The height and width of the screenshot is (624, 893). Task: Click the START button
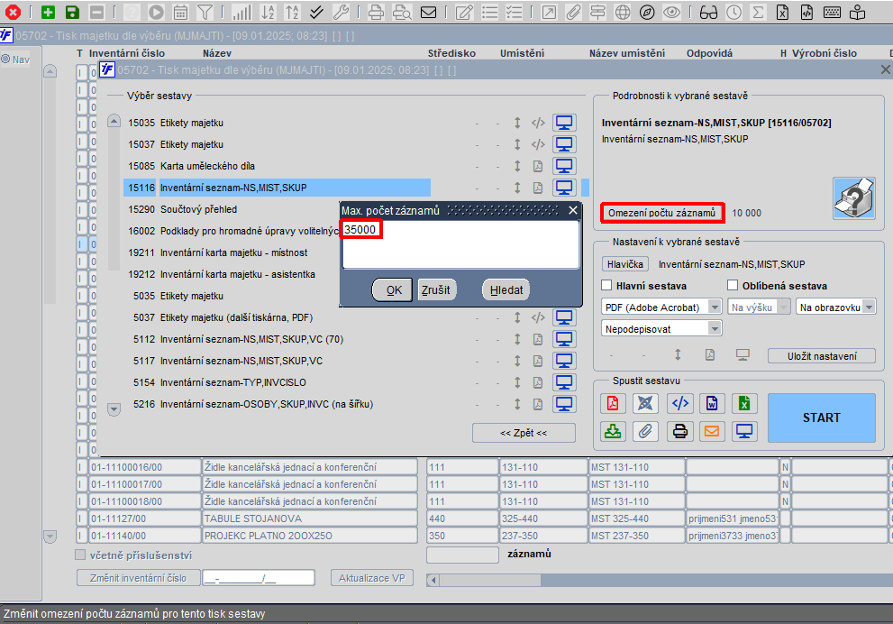pyautogui.click(x=821, y=418)
